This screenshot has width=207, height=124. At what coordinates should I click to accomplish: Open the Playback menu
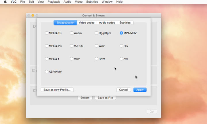(54, 2)
